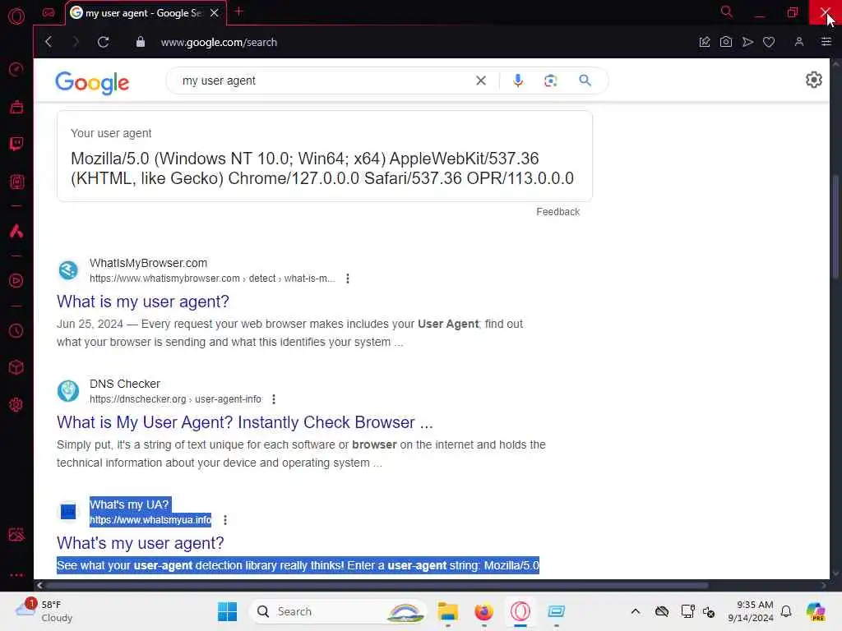Click WhatIsMyBrowser.com site favicon
Screen dimensions: 842x631
click(x=68, y=269)
